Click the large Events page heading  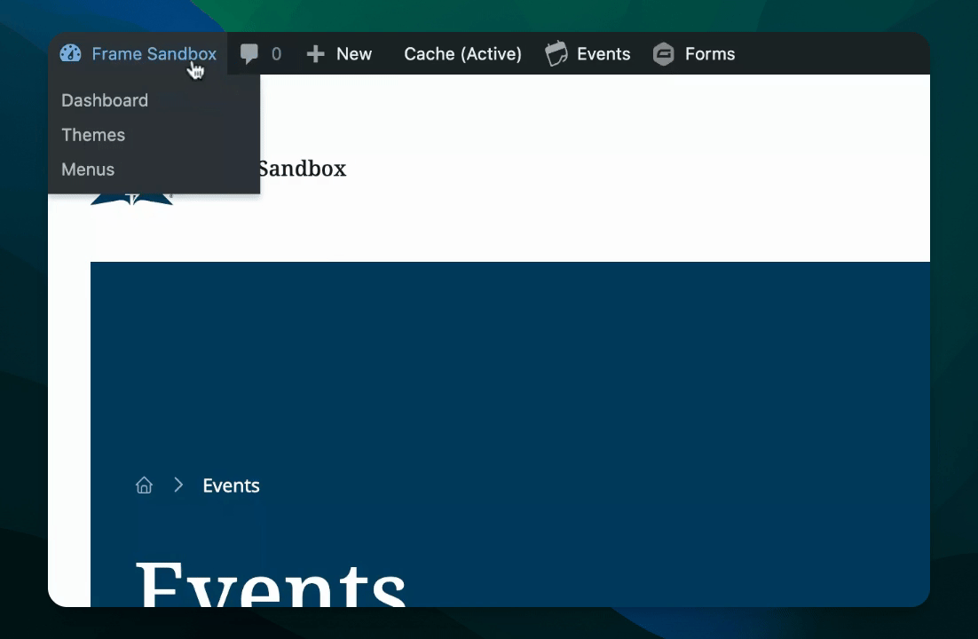coord(271,583)
